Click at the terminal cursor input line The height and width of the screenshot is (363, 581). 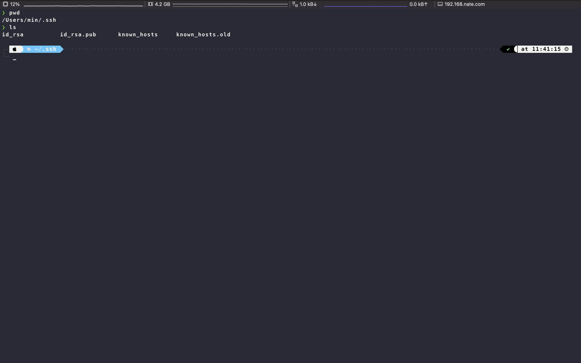[x=15, y=59]
